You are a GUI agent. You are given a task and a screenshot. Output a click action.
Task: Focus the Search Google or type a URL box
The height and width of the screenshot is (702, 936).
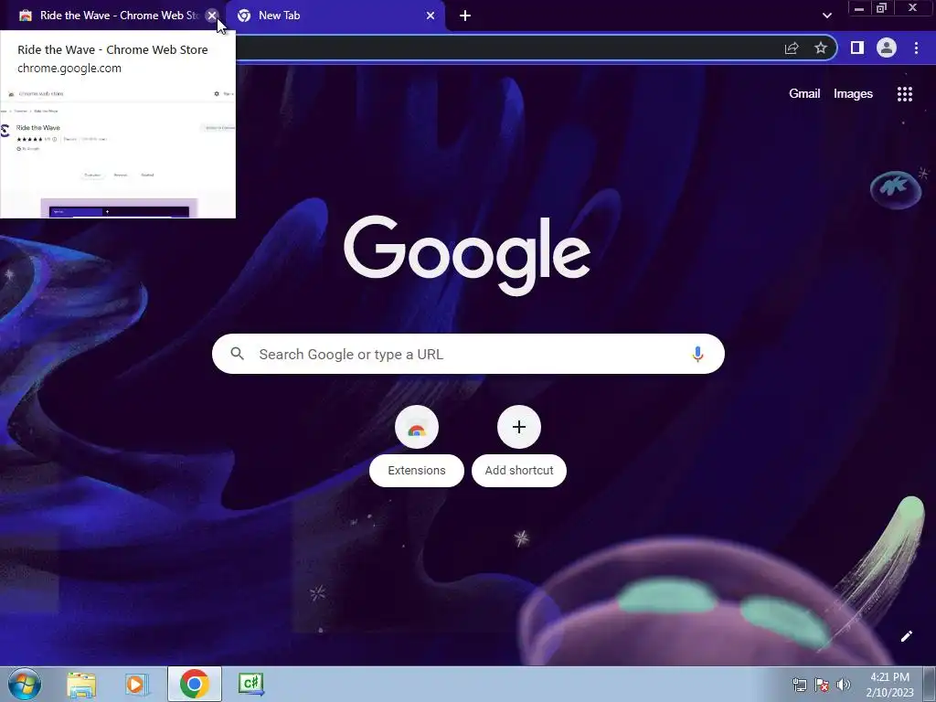468,354
